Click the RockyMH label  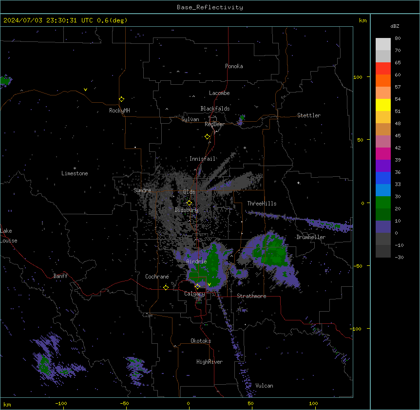(119, 111)
